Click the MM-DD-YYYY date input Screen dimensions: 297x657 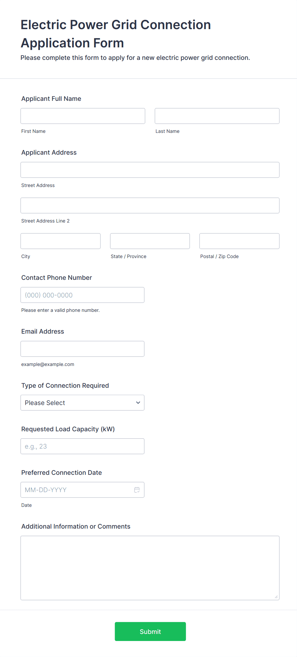pyautogui.click(x=77, y=490)
